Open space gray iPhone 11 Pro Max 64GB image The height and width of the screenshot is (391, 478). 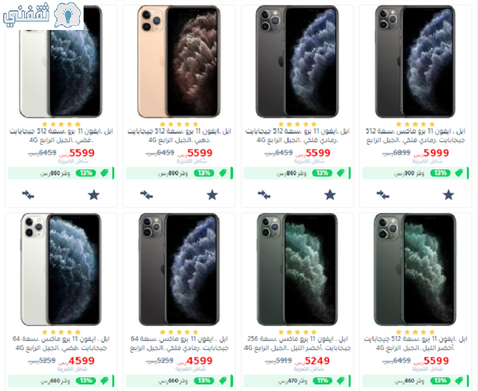pos(179,270)
